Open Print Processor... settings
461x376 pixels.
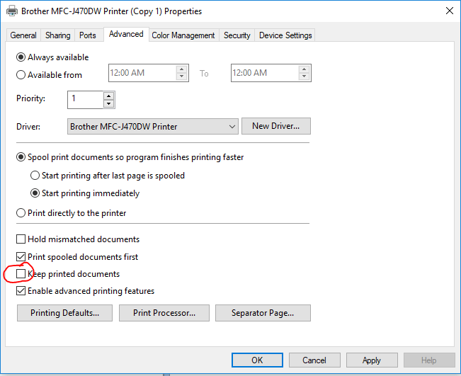164,313
